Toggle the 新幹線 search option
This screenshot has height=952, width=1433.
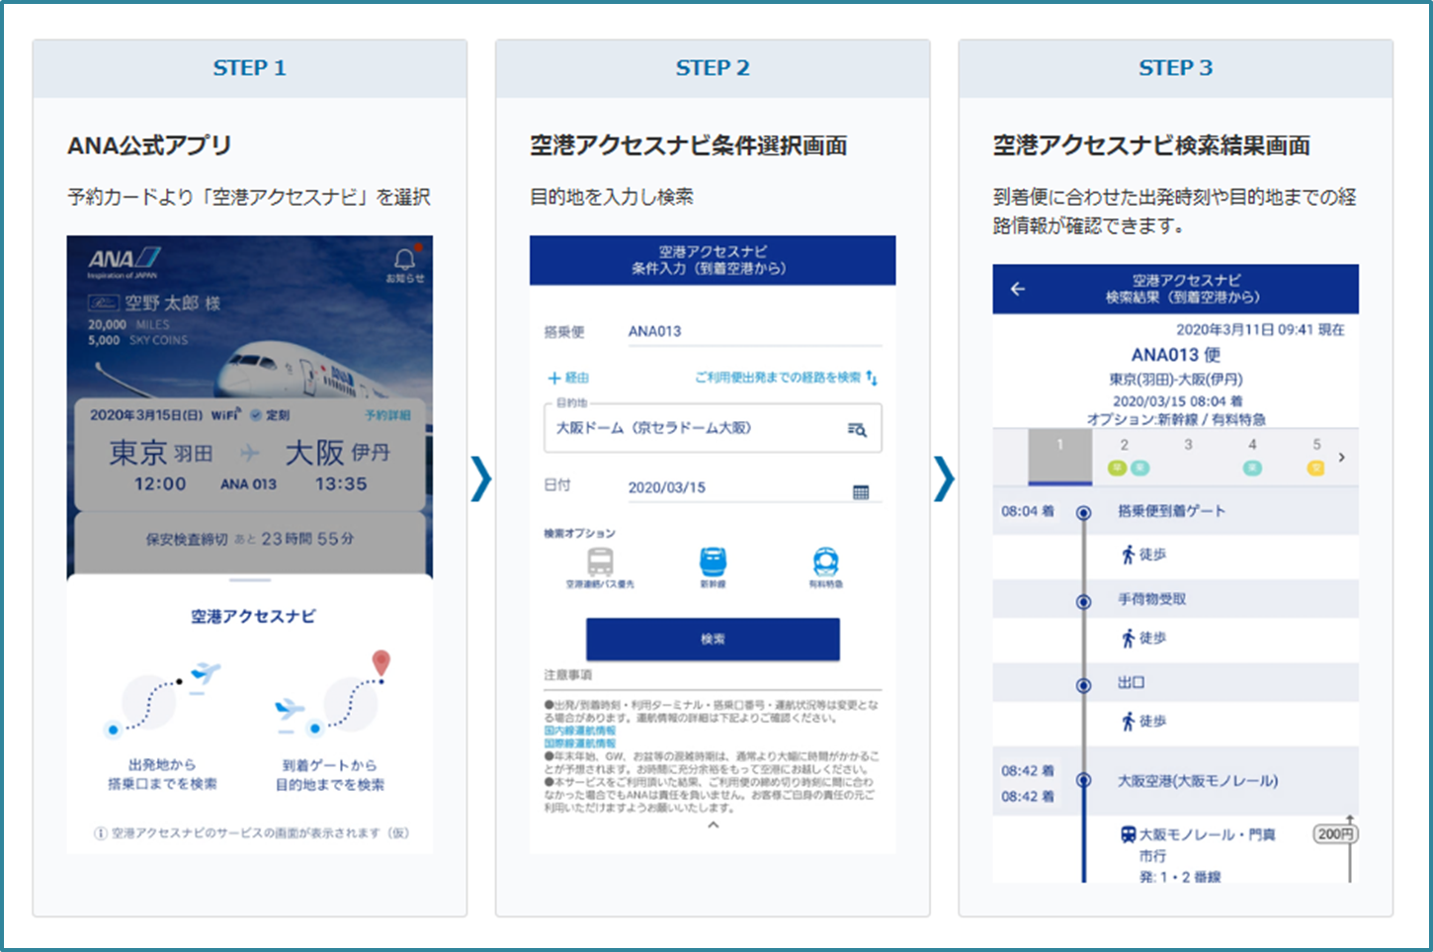pos(713,568)
